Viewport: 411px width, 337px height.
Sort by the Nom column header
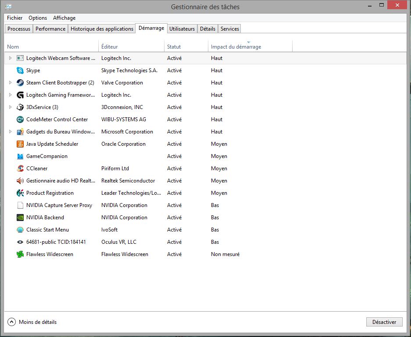tap(51, 46)
